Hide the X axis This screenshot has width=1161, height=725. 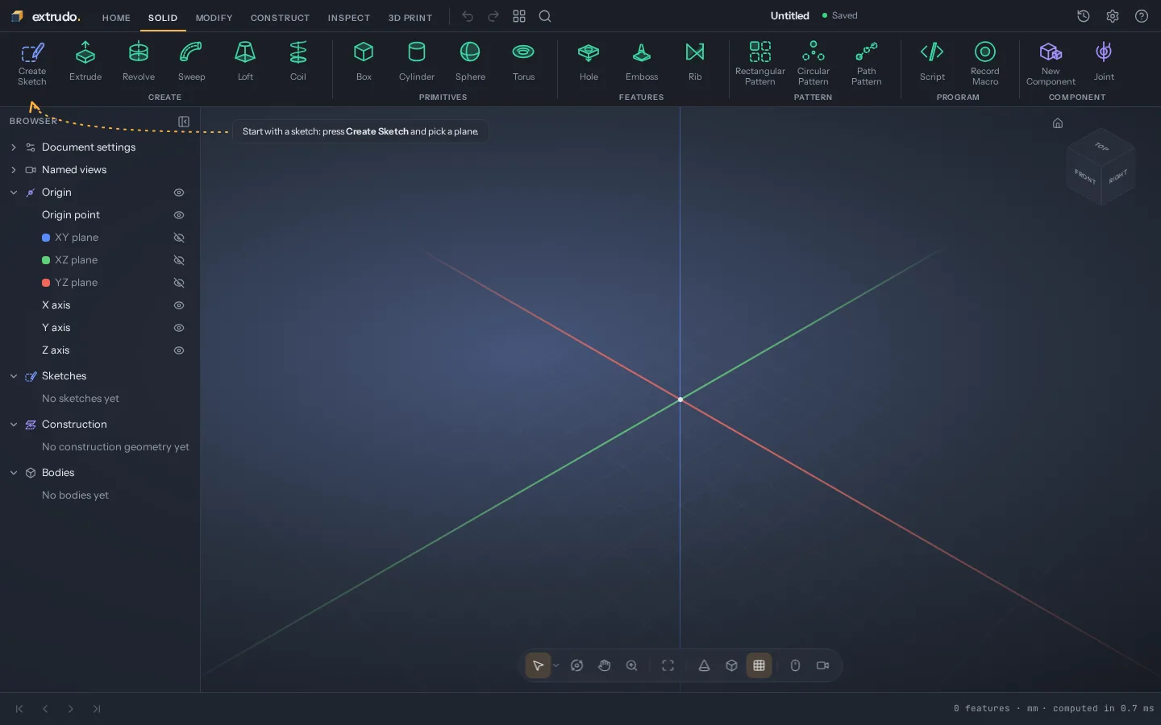(179, 305)
